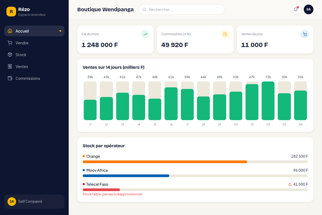The image size is (322, 215).
Task: Click the J3 sales bar
Action: click(123, 106)
